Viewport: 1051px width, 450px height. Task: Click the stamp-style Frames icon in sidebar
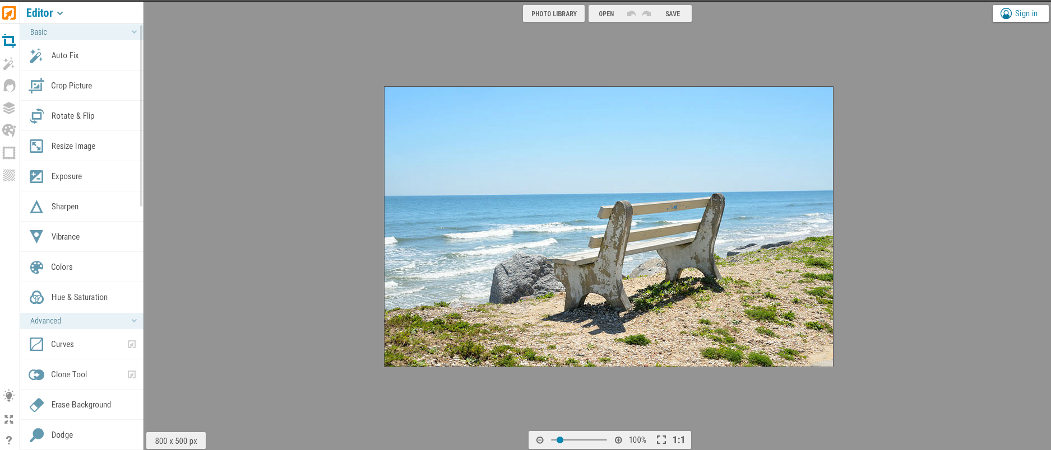coord(9,153)
